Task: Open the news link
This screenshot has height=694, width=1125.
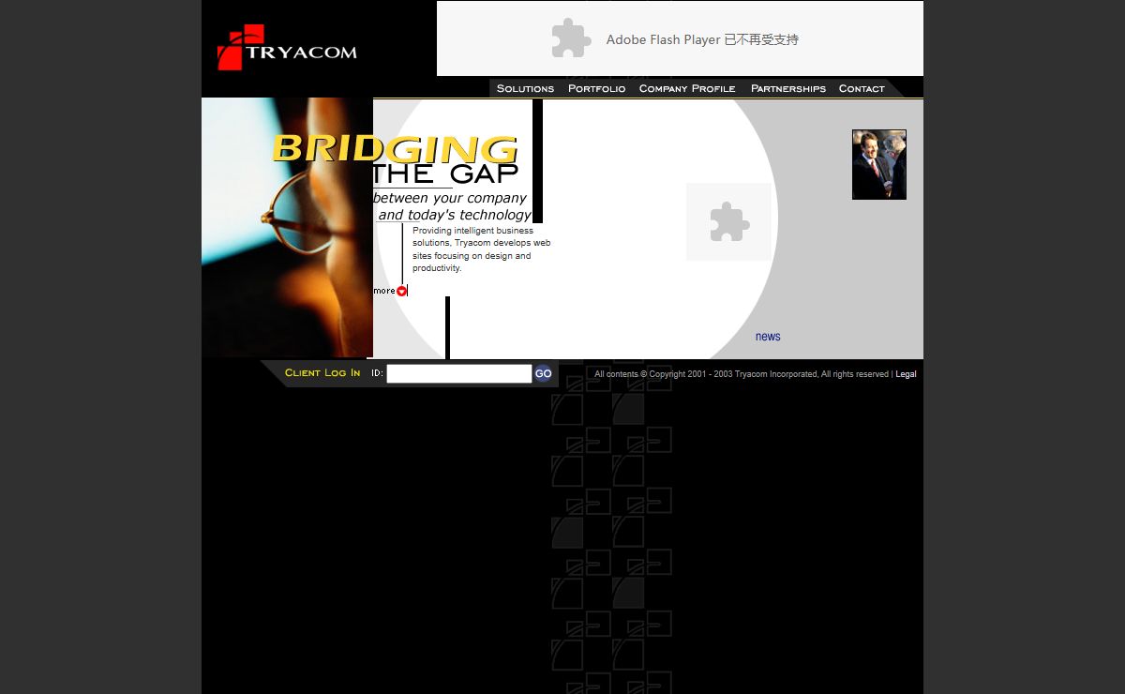Action: [768, 337]
